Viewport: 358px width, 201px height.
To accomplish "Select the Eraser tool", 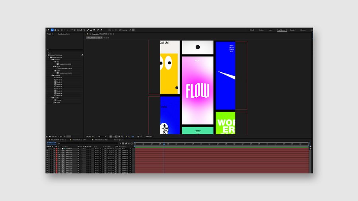I will (94, 30).
